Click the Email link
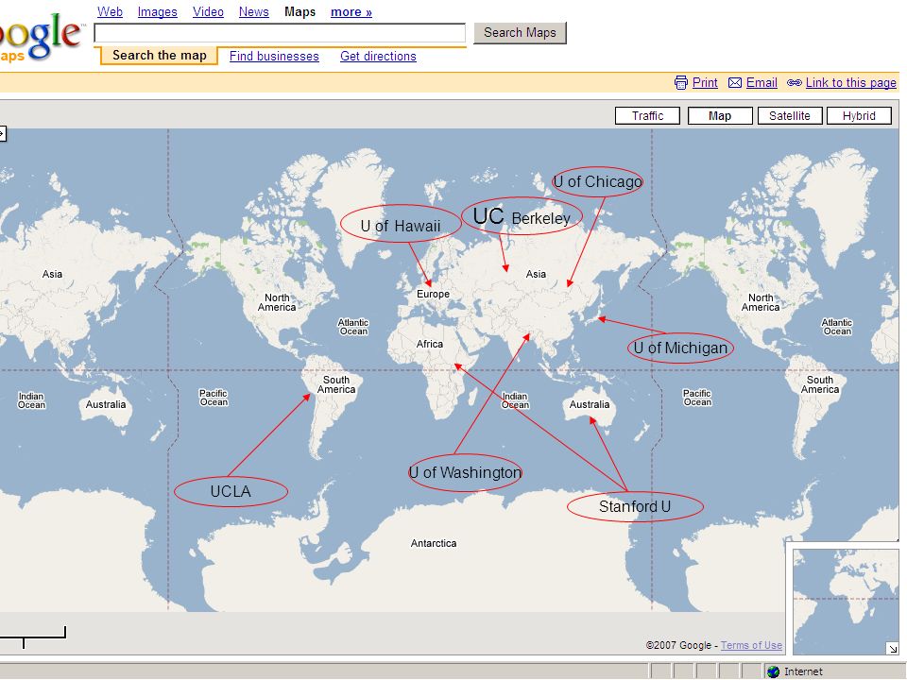The width and height of the screenshot is (907, 680). [762, 83]
